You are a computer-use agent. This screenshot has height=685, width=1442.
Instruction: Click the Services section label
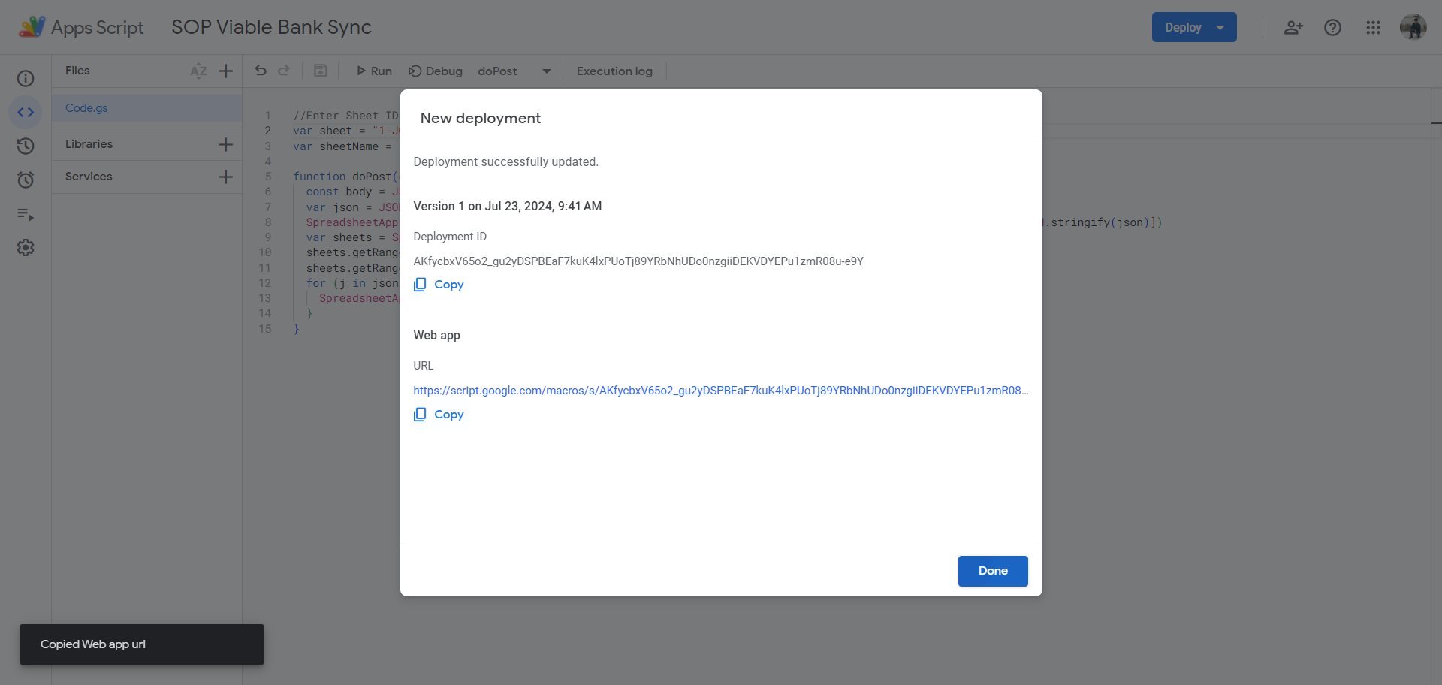(x=89, y=177)
